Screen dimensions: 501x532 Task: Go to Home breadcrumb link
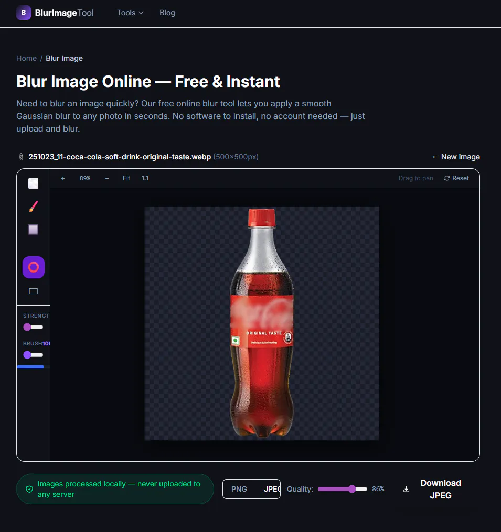pos(27,58)
